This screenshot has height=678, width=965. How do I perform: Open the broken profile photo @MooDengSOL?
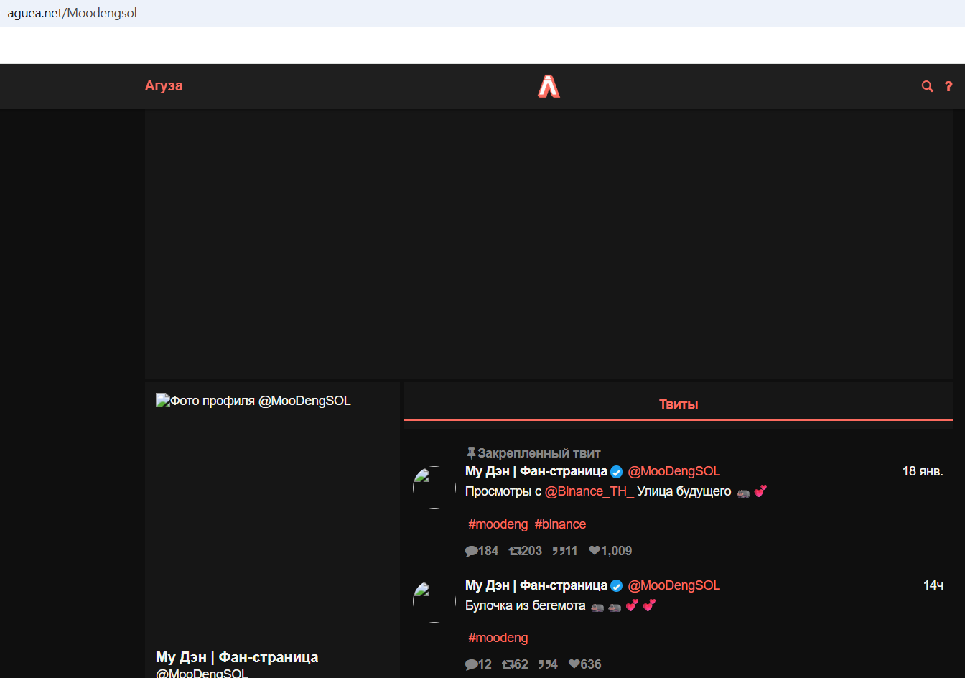(253, 401)
